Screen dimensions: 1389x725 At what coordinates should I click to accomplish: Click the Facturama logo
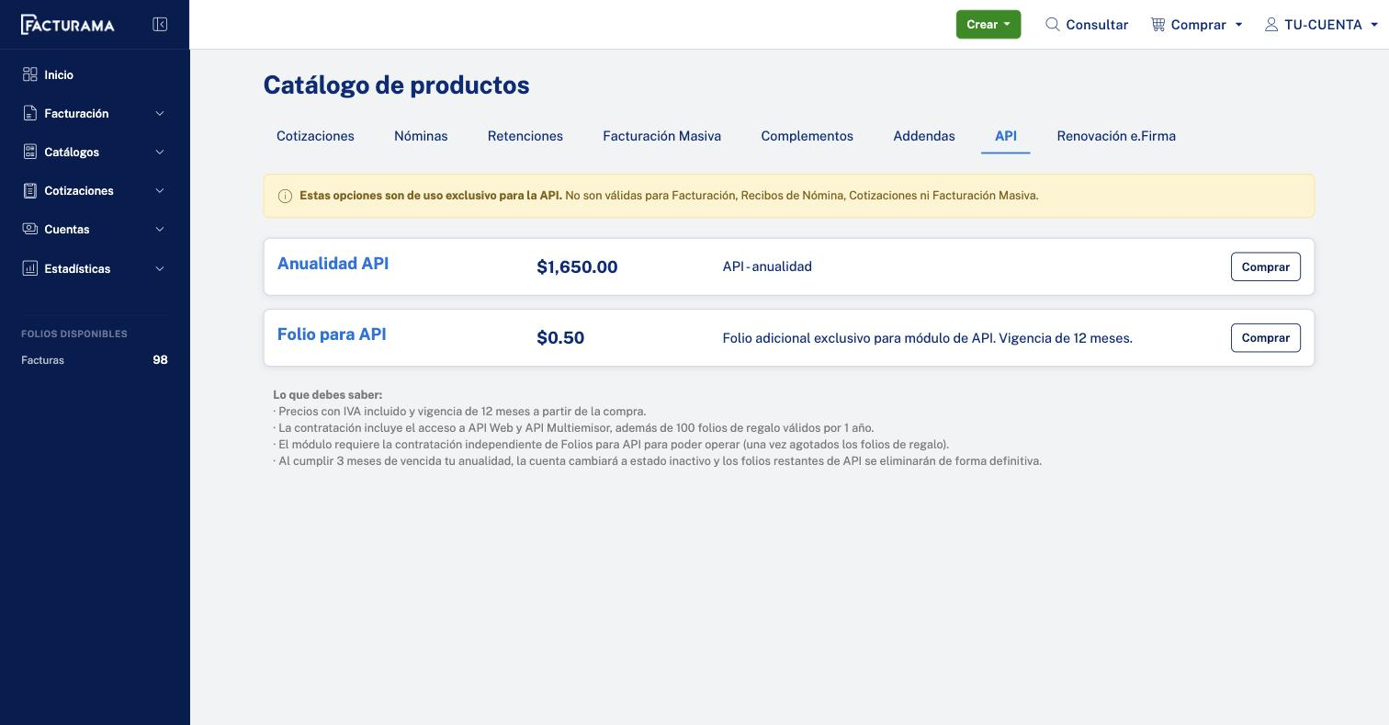tap(68, 25)
